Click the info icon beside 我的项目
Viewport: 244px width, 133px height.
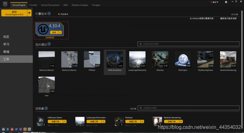(49, 44)
